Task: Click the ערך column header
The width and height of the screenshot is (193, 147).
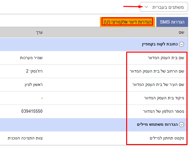Action: pyautogui.click(x=39, y=32)
